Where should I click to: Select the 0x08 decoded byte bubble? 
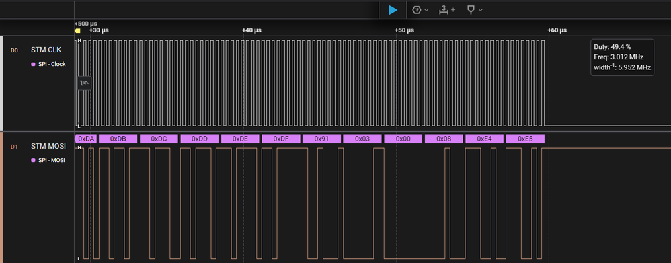(x=444, y=139)
